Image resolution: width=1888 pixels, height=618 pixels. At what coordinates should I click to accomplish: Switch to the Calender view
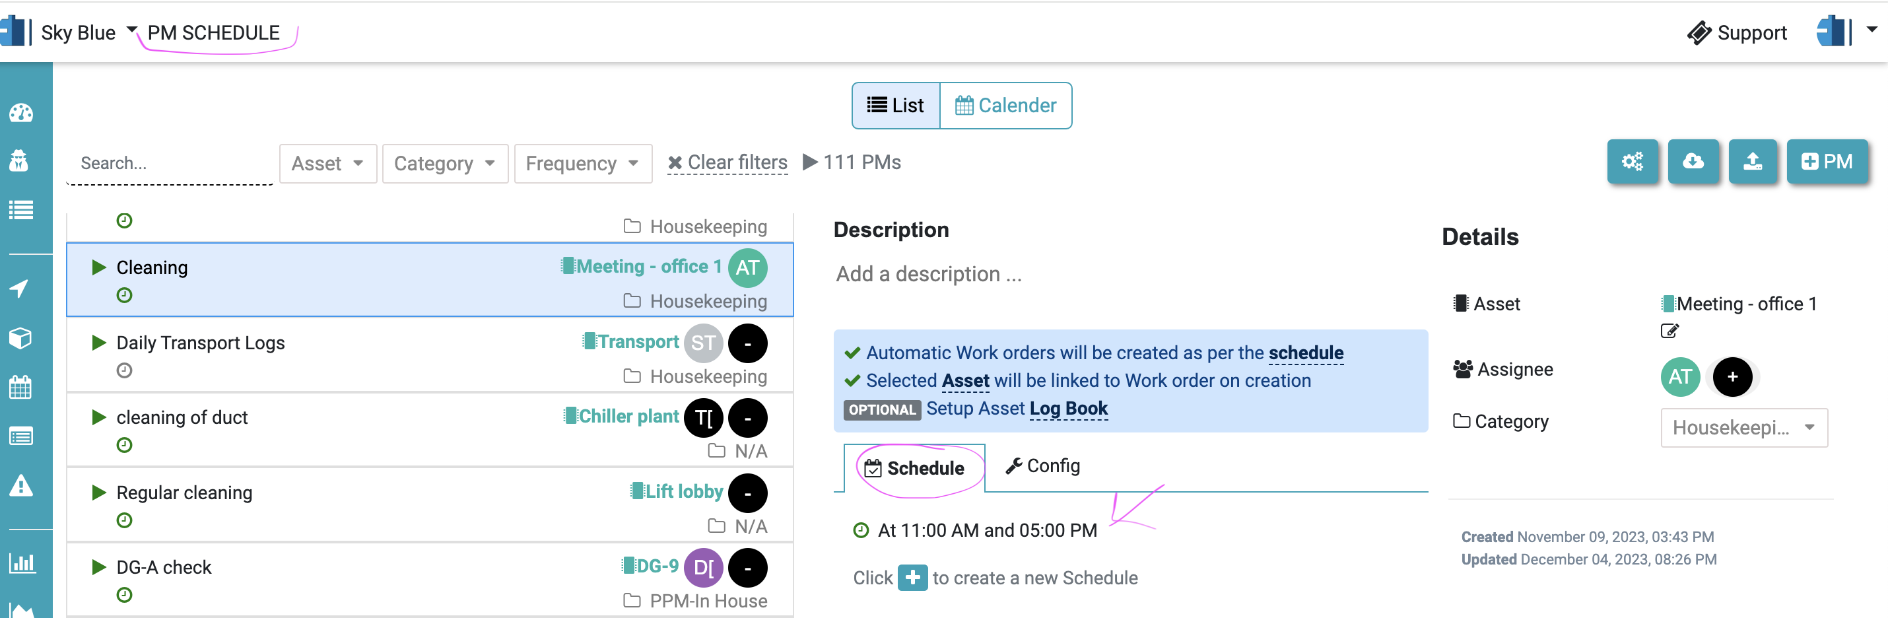pyautogui.click(x=1005, y=106)
